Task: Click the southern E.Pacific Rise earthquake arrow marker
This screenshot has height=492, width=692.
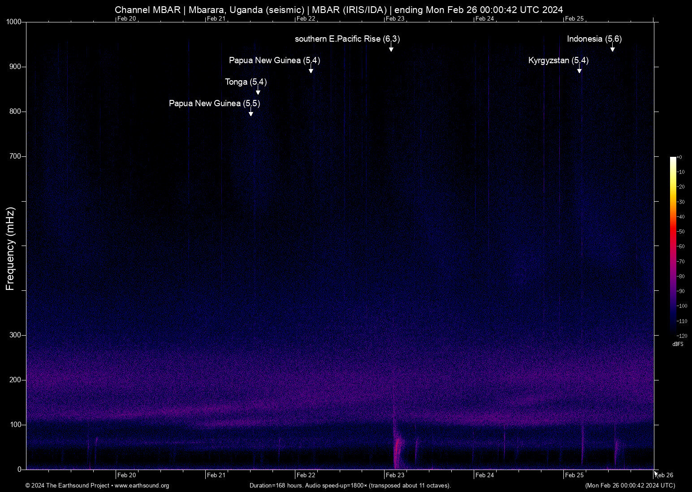Action: pos(391,48)
